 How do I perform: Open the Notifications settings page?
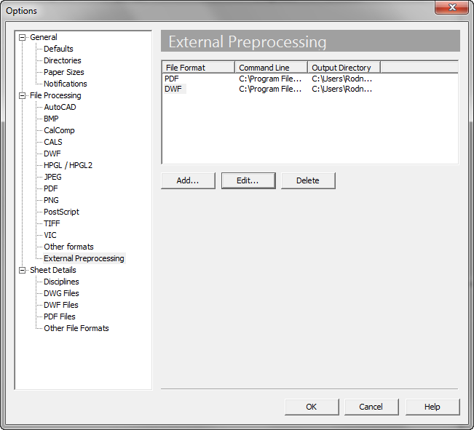click(x=66, y=84)
